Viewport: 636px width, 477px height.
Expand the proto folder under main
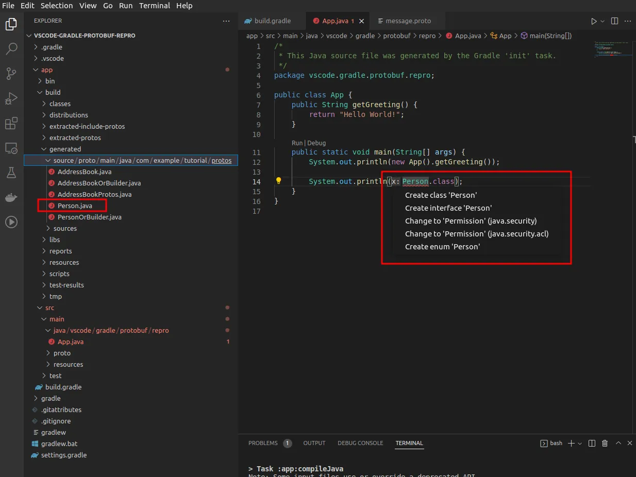pyautogui.click(x=131, y=353)
